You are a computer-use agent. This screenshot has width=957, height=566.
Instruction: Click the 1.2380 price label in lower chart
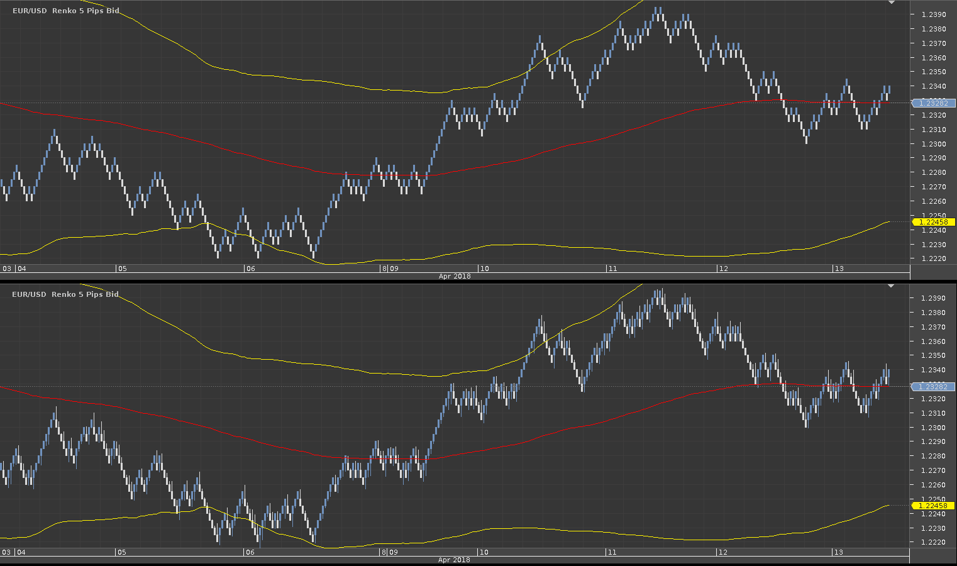click(x=934, y=313)
